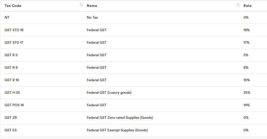267x139 pixels.
Task: Click the Tax Code column sort icon
Action: click(81, 5)
